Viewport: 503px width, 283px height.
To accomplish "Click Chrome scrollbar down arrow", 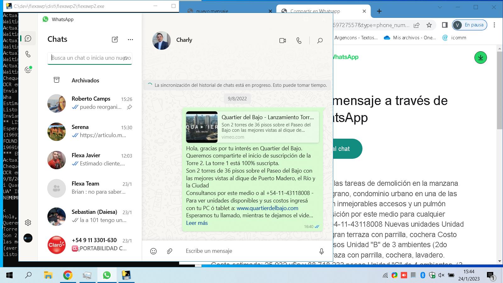I will [x=500, y=261].
